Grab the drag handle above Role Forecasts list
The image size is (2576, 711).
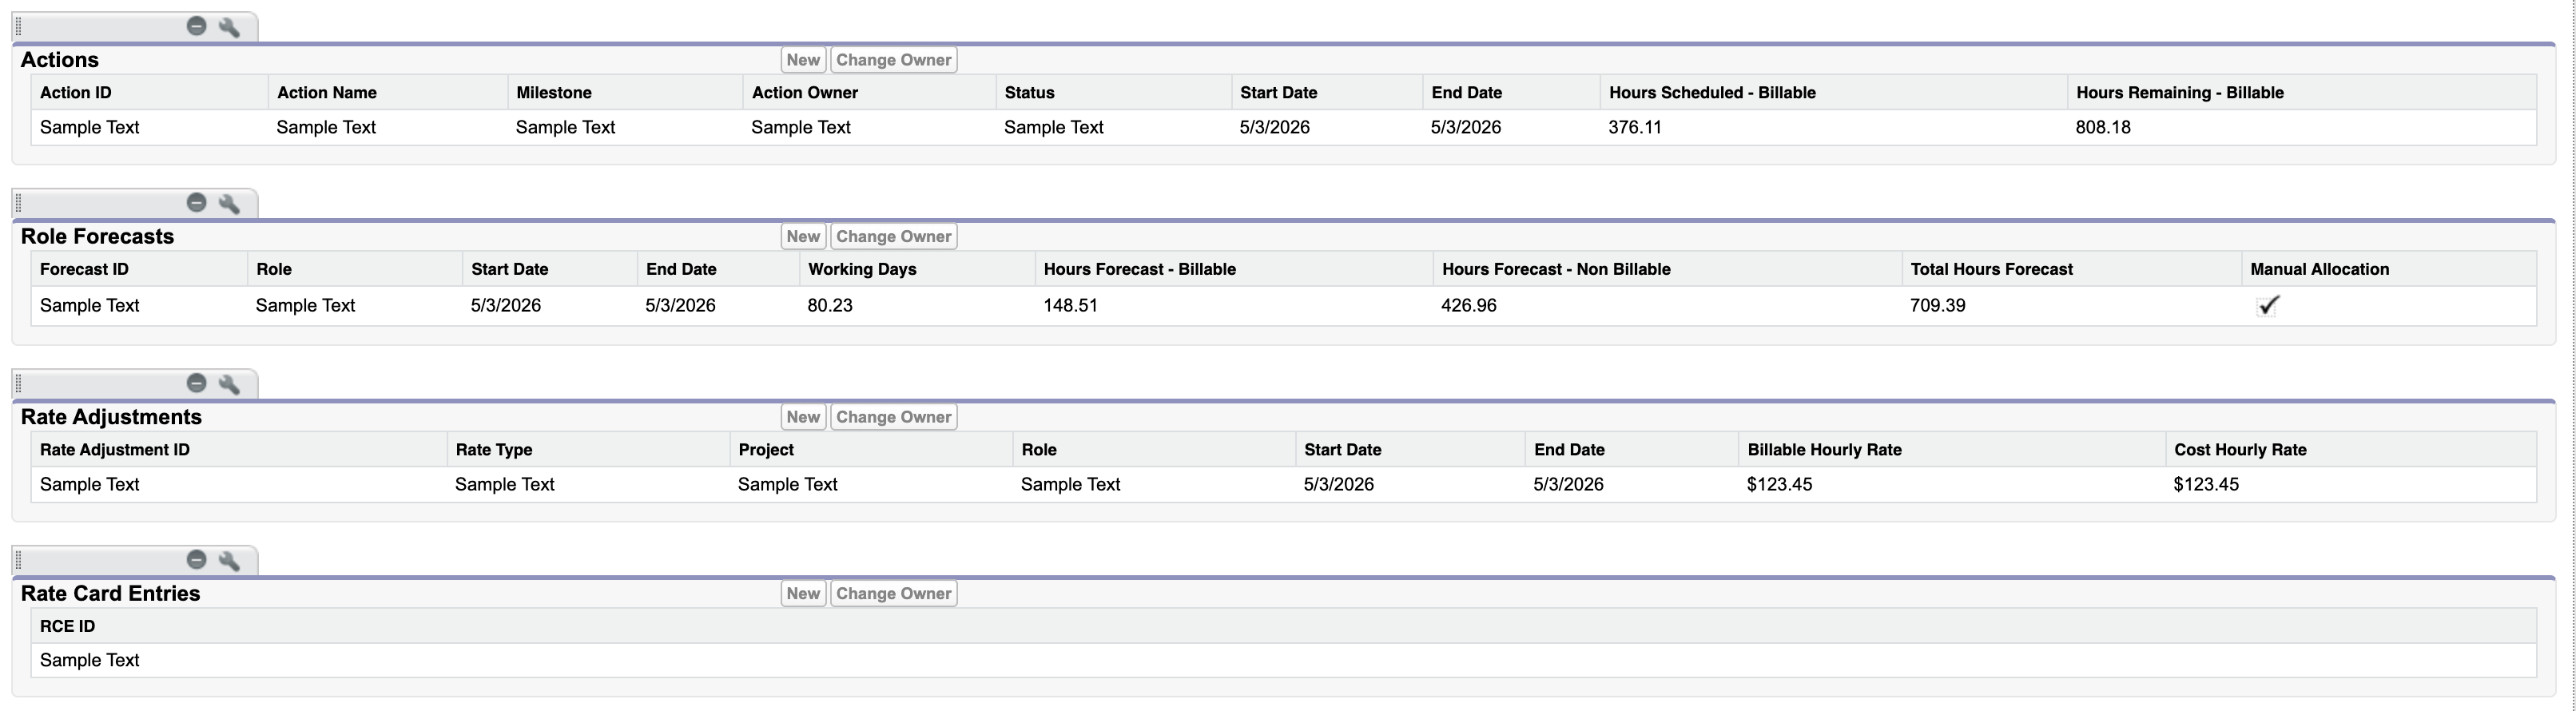tap(18, 203)
